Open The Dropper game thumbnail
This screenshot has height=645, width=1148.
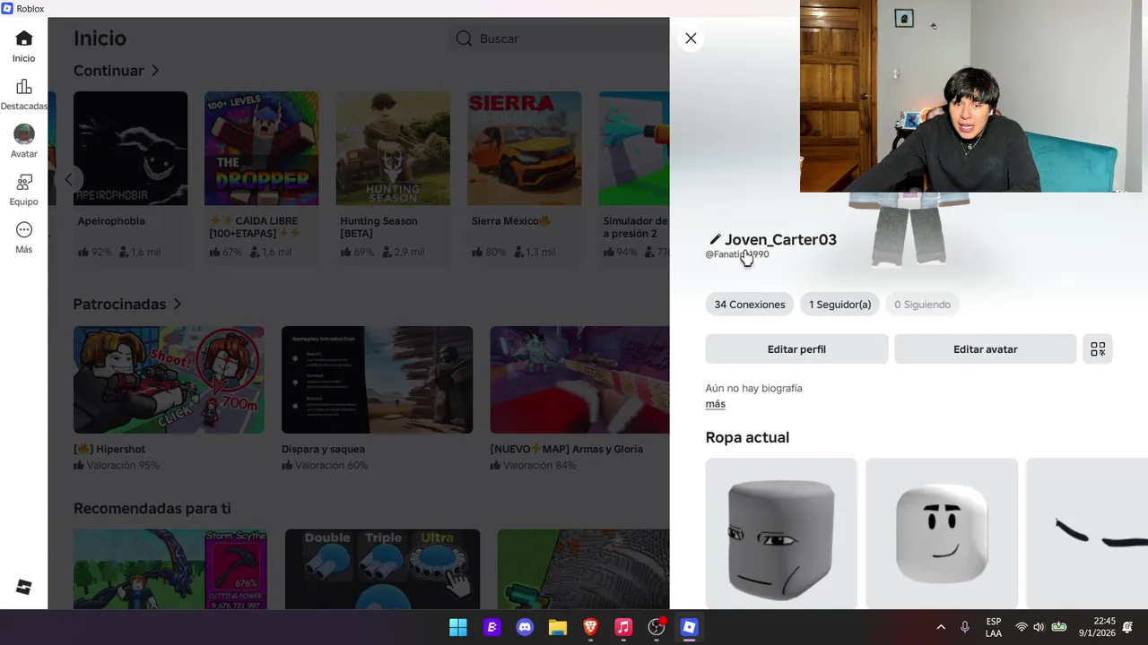point(261,149)
